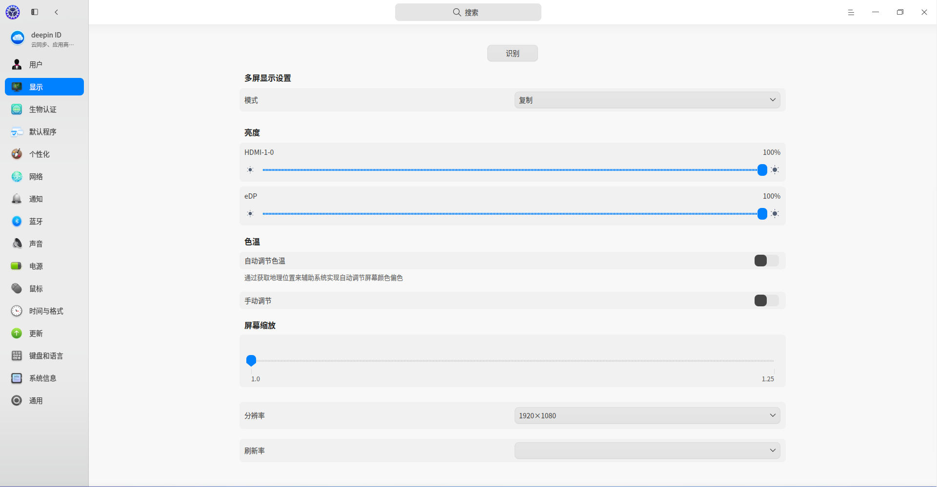937x487 pixels.
Task: Toggle sidebar visibility icon in title bar
Action: [35, 12]
